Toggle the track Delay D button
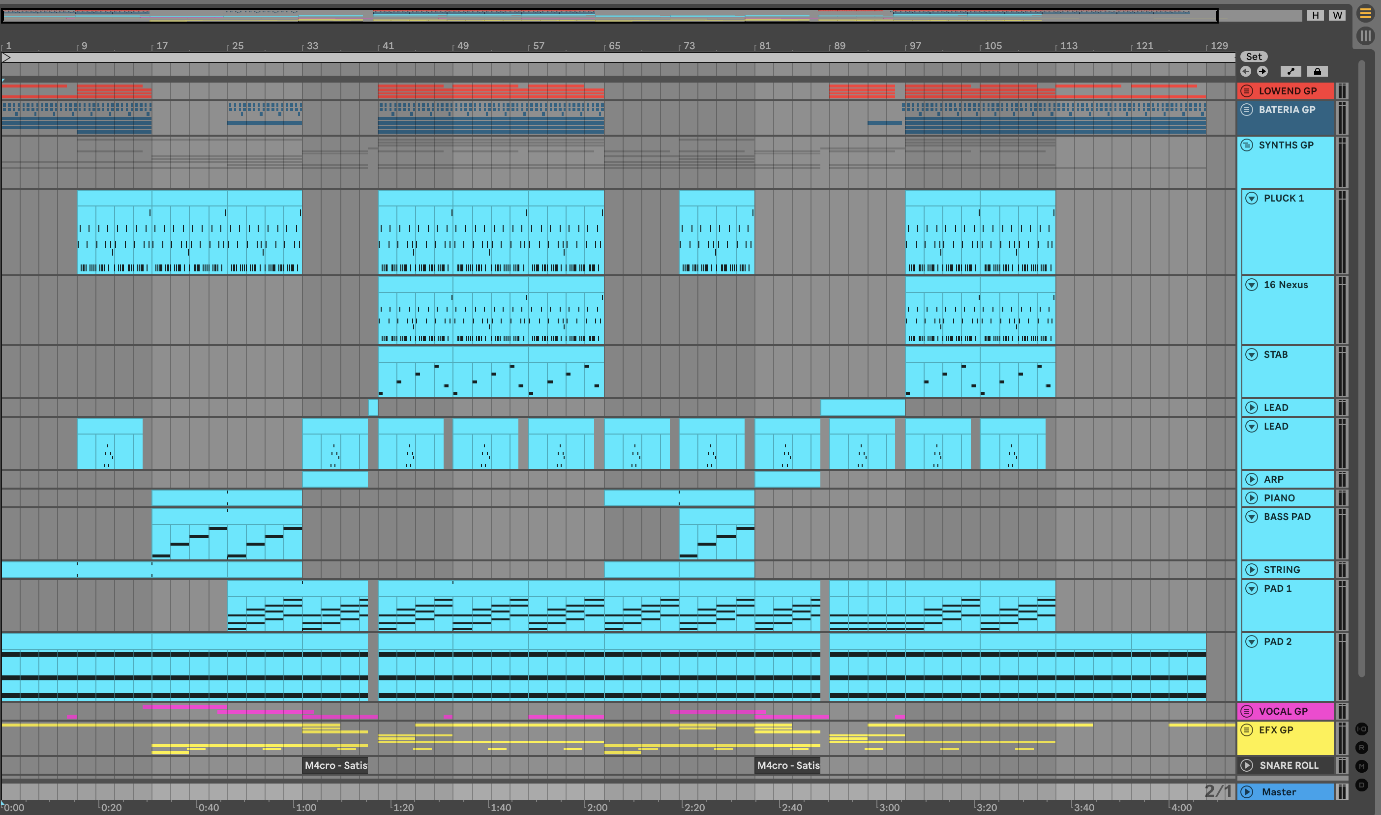 (1361, 785)
